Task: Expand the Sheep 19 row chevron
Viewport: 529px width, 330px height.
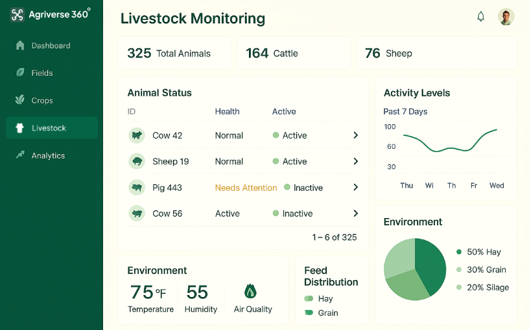Action: (355, 161)
